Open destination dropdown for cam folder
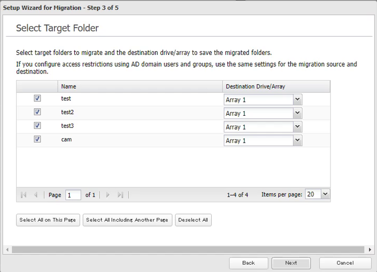 click(297, 140)
